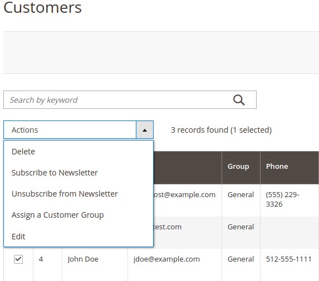Click the magnifying glass search icon
Image resolution: width=319 pixels, height=281 pixels.
click(x=239, y=100)
